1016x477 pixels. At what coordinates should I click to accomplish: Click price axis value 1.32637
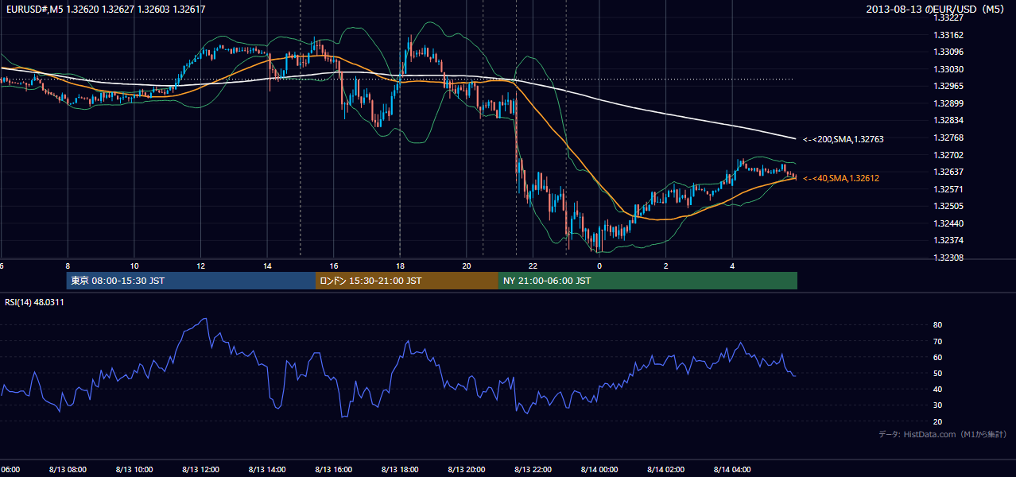tap(948, 172)
